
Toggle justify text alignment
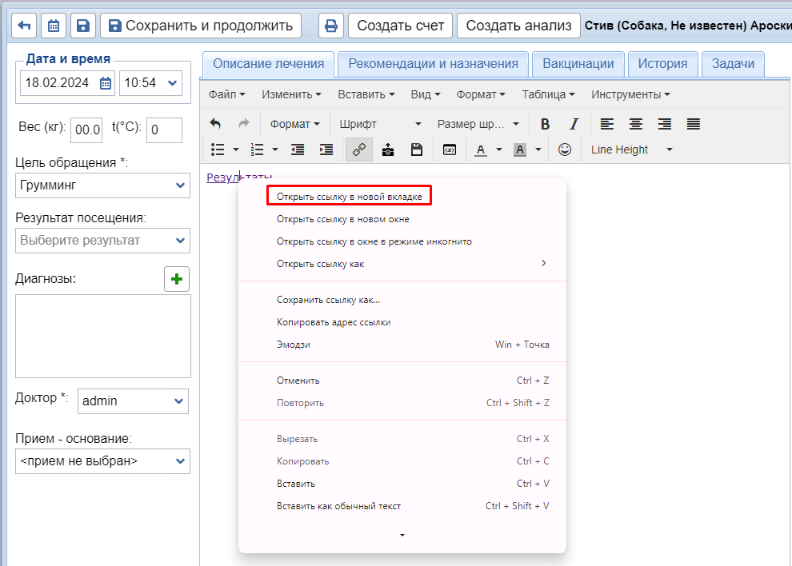(694, 124)
